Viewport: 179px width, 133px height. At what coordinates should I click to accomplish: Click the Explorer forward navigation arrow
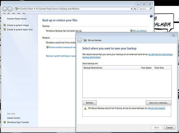[x=10, y=9]
